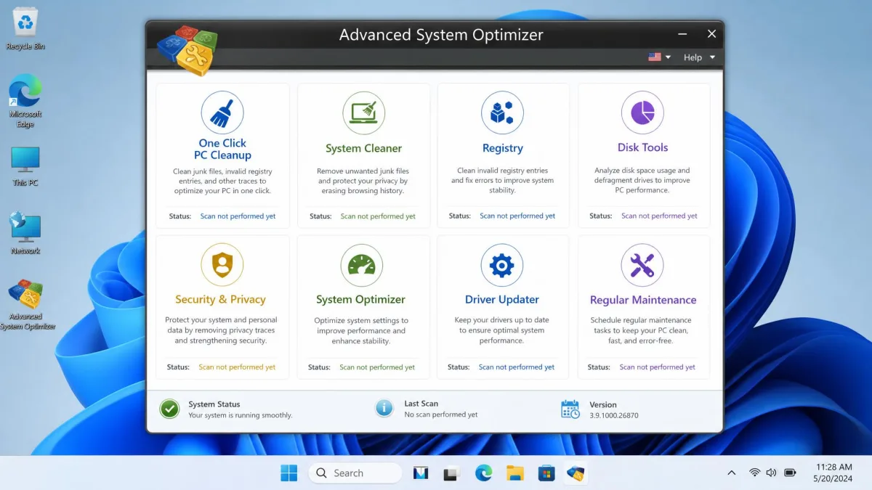
Task: Click the Last Scan info icon
Action: coord(384,408)
